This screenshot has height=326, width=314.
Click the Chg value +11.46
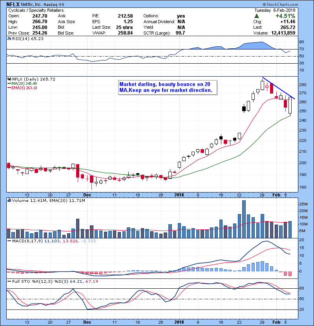click(x=288, y=22)
